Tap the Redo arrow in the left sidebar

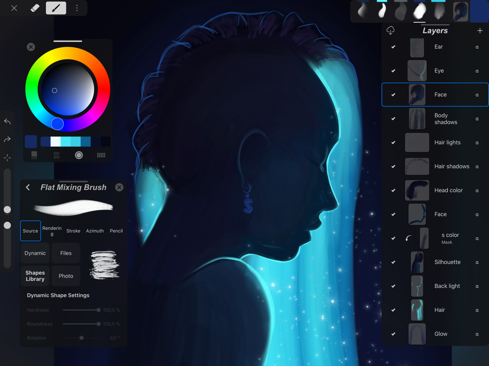(7, 139)
